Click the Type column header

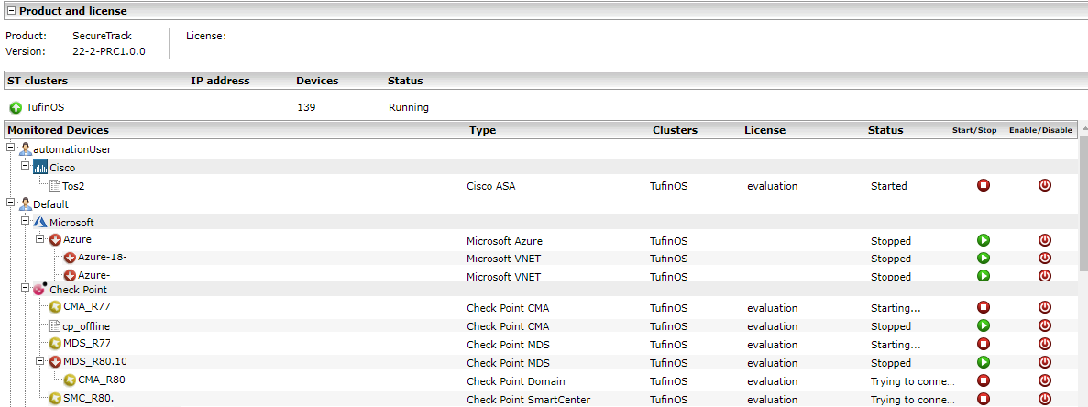482,130
